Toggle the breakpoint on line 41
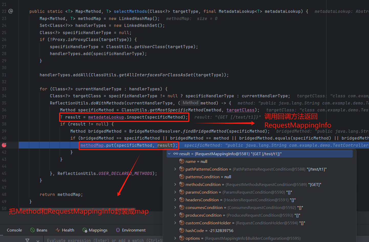The image size is (369, 242). pos(4,145)
